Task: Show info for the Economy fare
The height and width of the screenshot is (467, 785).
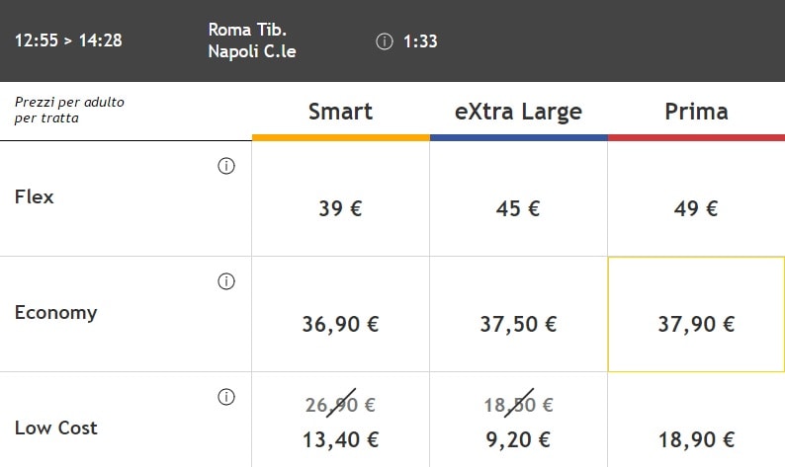Action: tap(225, 281)
